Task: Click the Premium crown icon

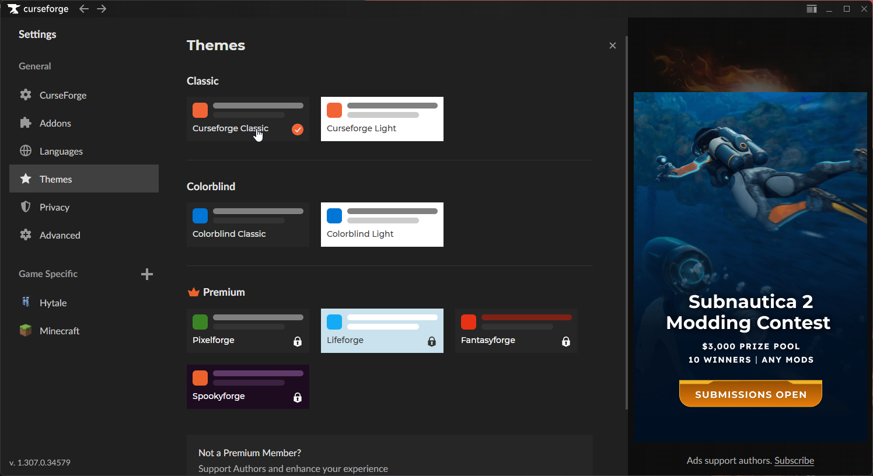Action: (194, 292)
